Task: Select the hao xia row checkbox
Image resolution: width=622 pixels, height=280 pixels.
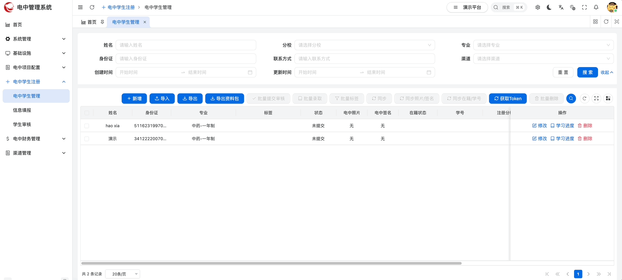Action: tap(87, 126)
